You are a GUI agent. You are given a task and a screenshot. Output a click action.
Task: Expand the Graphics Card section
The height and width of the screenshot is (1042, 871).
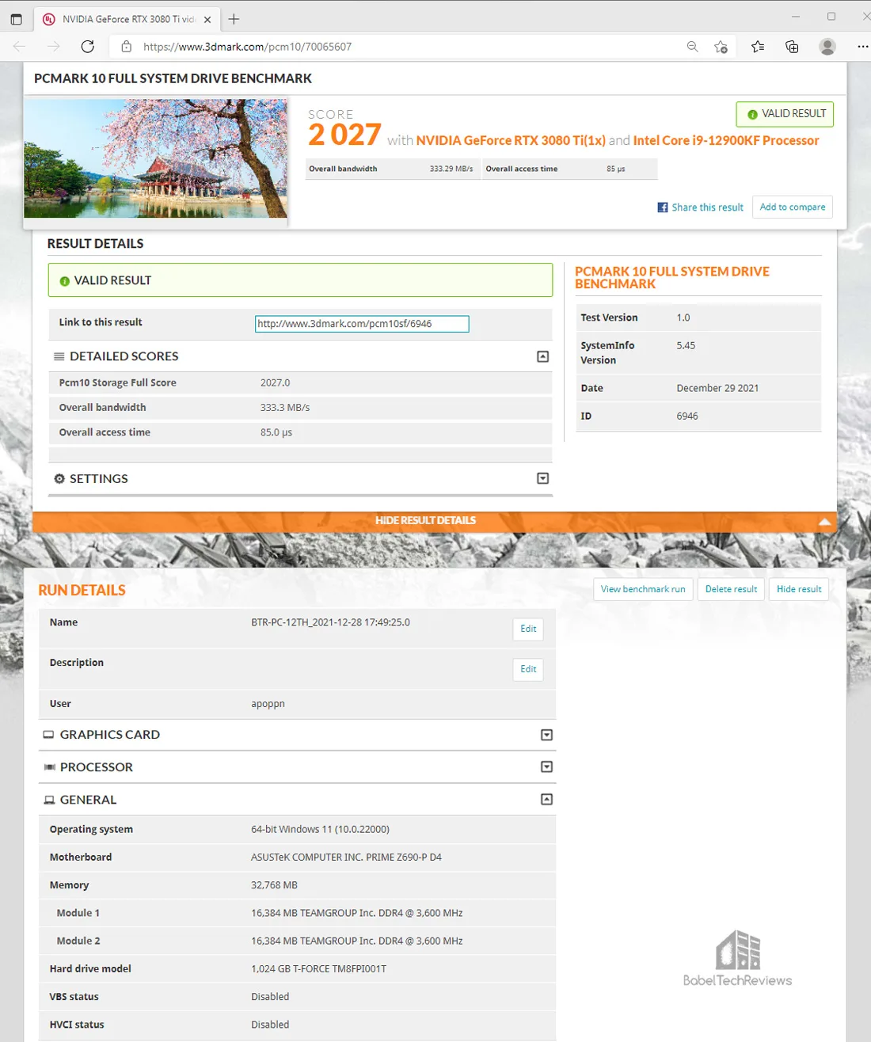[546, 735]
